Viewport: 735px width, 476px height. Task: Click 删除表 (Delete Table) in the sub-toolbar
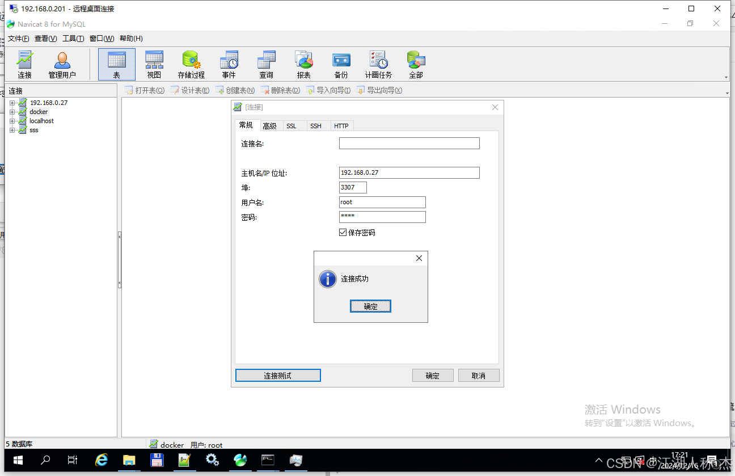[281, 90]
